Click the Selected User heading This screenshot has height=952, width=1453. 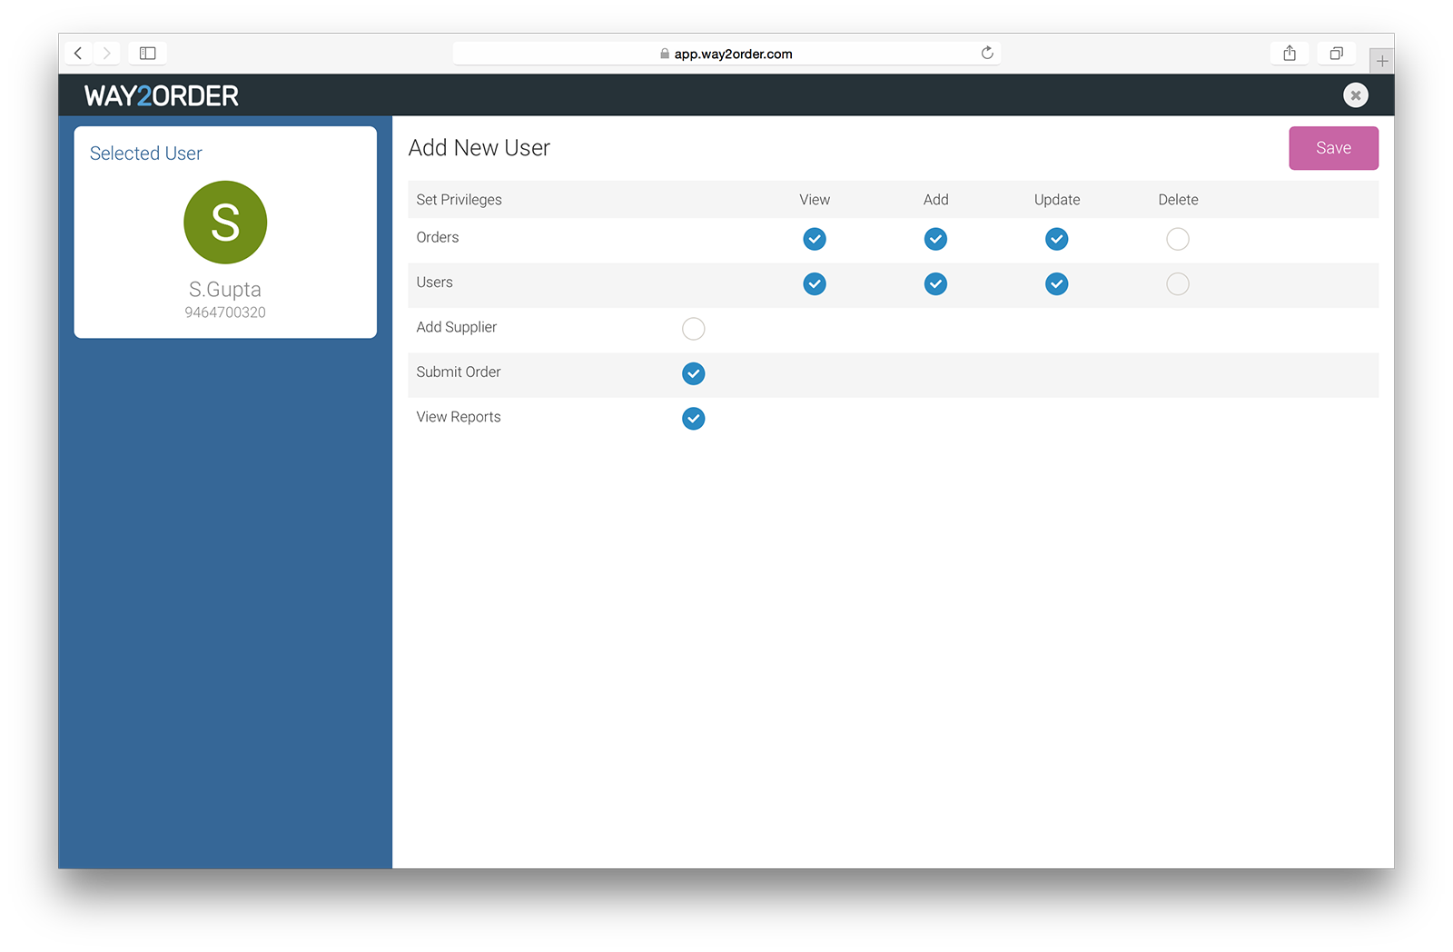point(146,154)
